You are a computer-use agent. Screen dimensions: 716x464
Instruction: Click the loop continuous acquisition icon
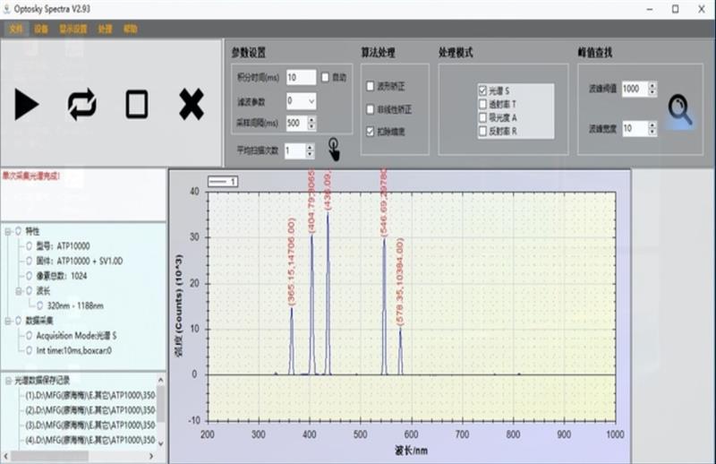coord(81,105)
